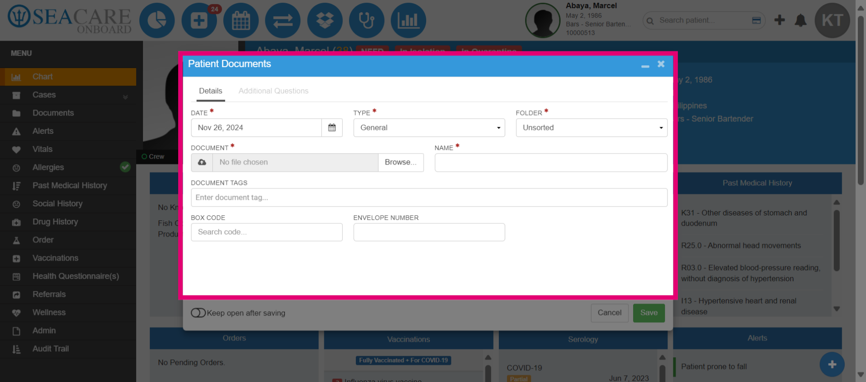This screenshot has width=866, height=382.
Task: Click the Name input field
Action: tap(551, 163)
